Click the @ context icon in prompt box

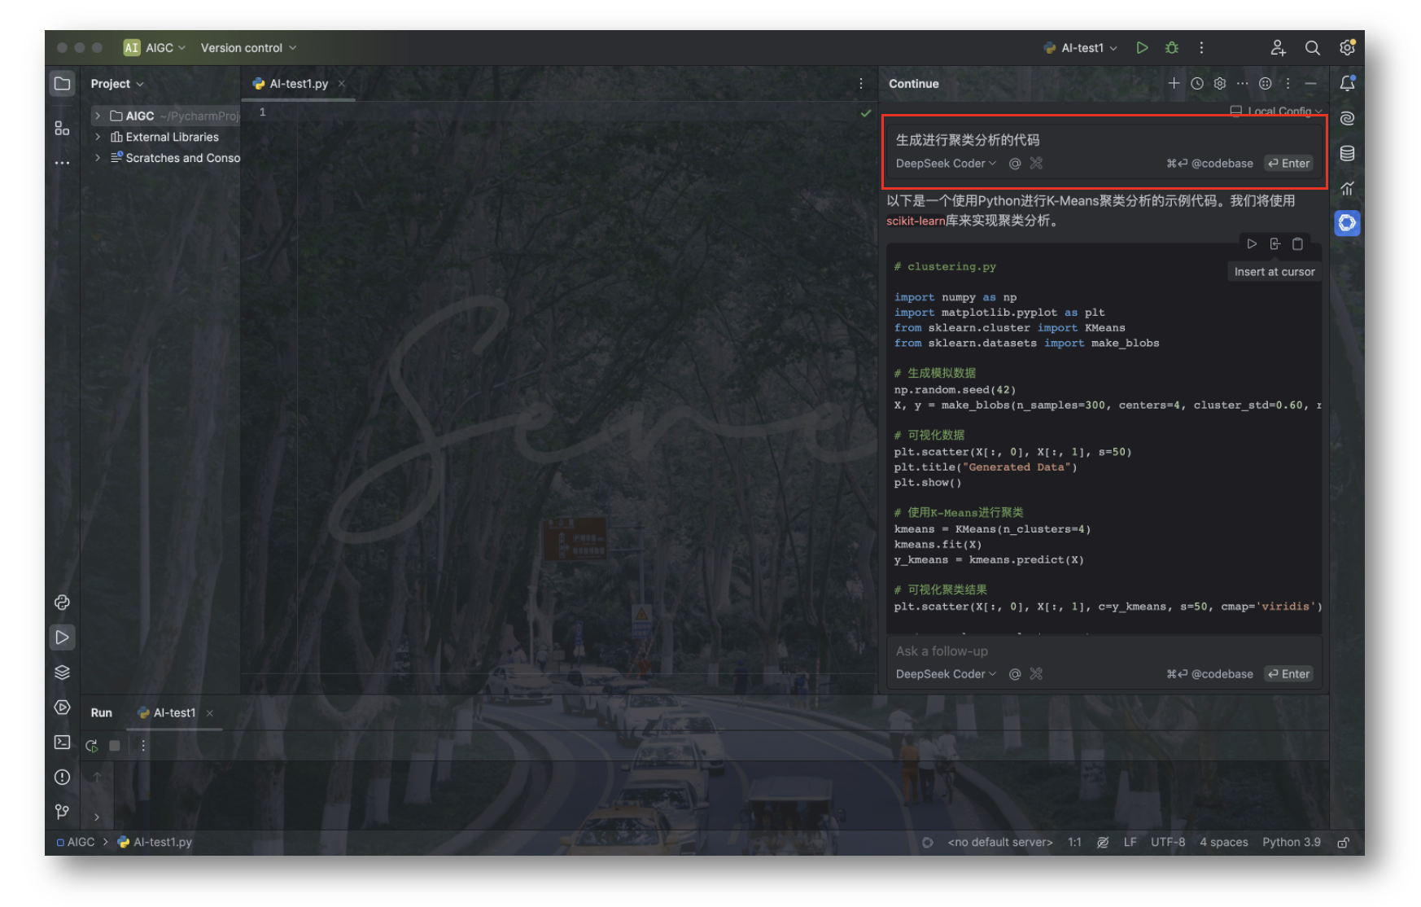tap(1015, 164)
